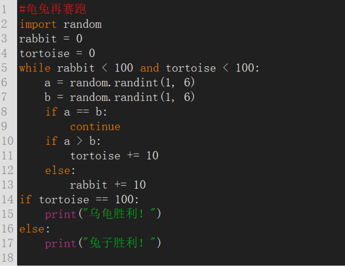Click the indented else on line 12

click(60, 170)
